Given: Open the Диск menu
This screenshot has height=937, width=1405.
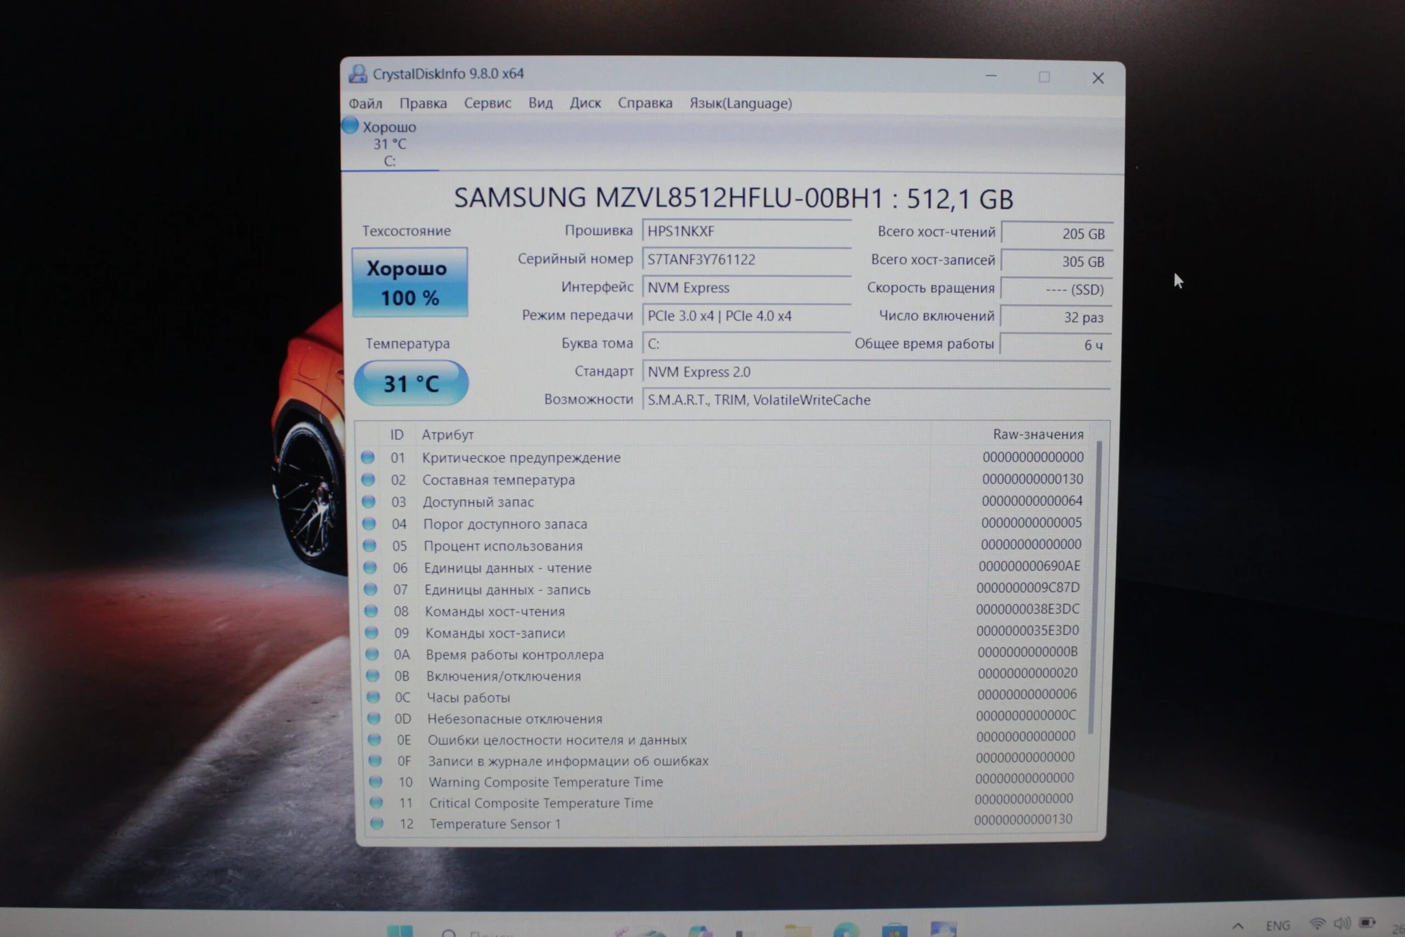Looking at the screenshot, I should [x=585, y=103].
